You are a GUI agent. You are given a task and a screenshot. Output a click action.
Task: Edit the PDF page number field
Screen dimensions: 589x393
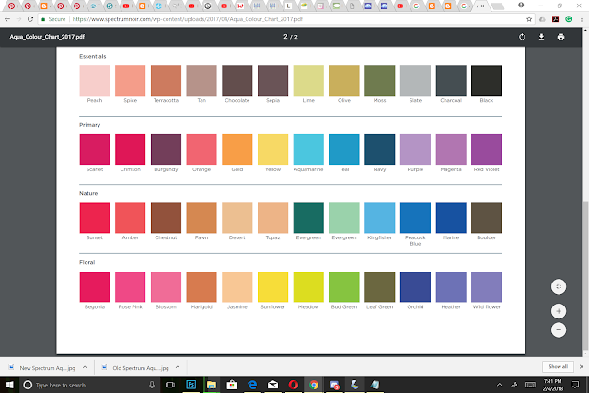[x=285, y=37]
